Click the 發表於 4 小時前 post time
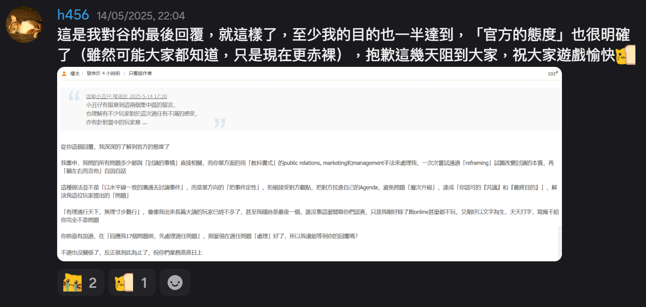This screenshot has width=646, height=307. 103,74
